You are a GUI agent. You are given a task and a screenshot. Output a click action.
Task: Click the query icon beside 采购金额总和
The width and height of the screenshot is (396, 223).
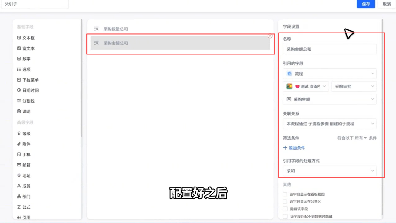tap(96, 43)
